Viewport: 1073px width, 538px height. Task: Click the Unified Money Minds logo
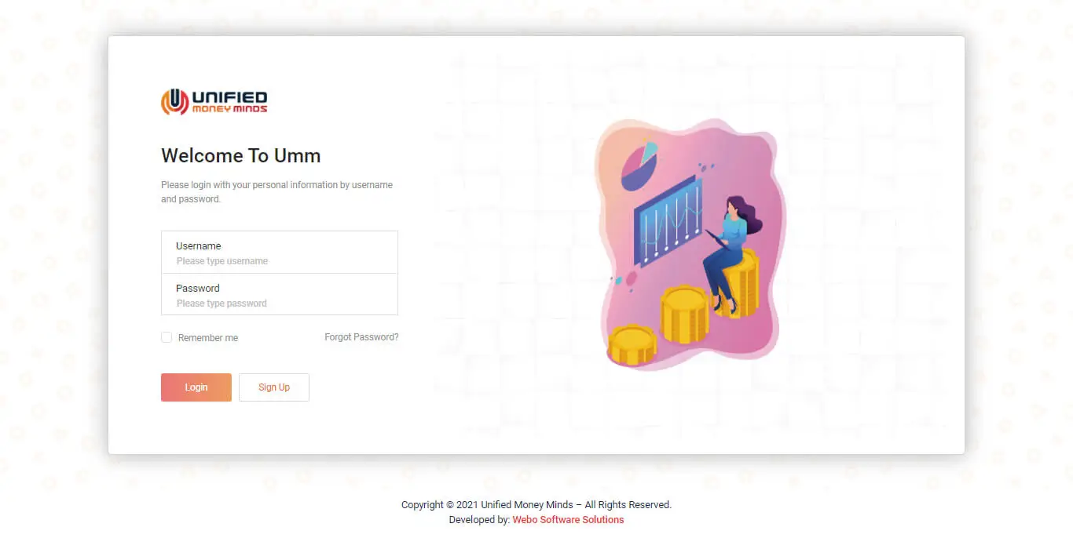click(x=214, y=102)
